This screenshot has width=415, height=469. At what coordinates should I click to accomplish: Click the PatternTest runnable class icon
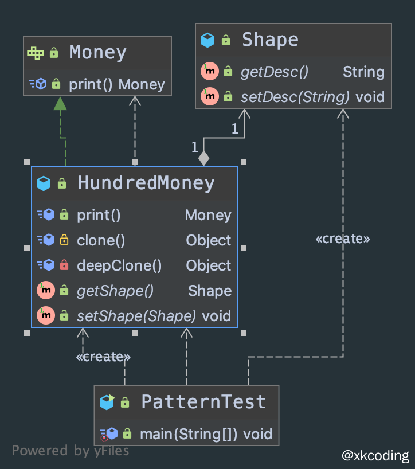pyautogui.click(x=107, y=402)
